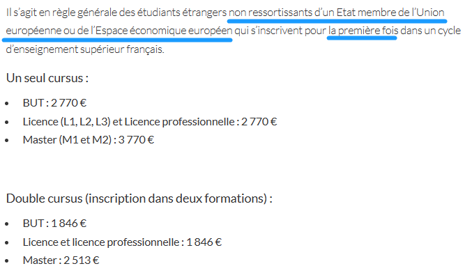Click the words 'd'enseignement supérieur français.'
Screen dimensions: 472x273
coord(85,49)
